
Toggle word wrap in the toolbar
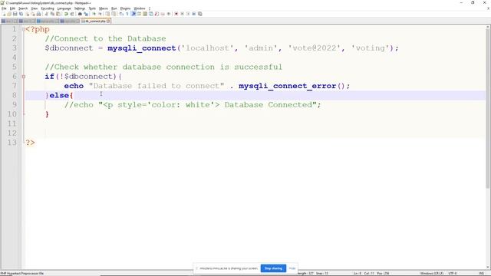(121, 14)
